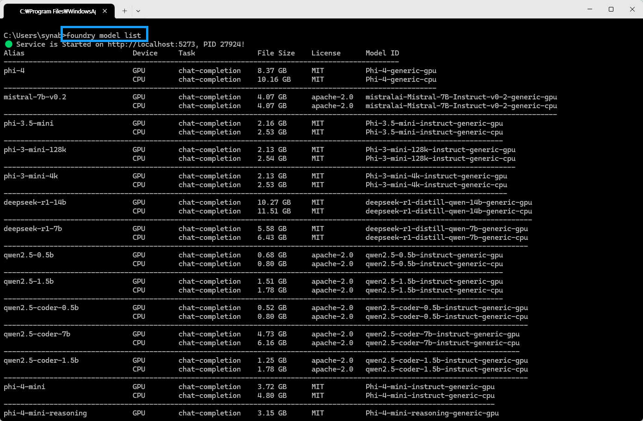The height and width of the screenshot is (421, 643).
Task: Click the 'Device' column header
Action: tap(145, 53)
